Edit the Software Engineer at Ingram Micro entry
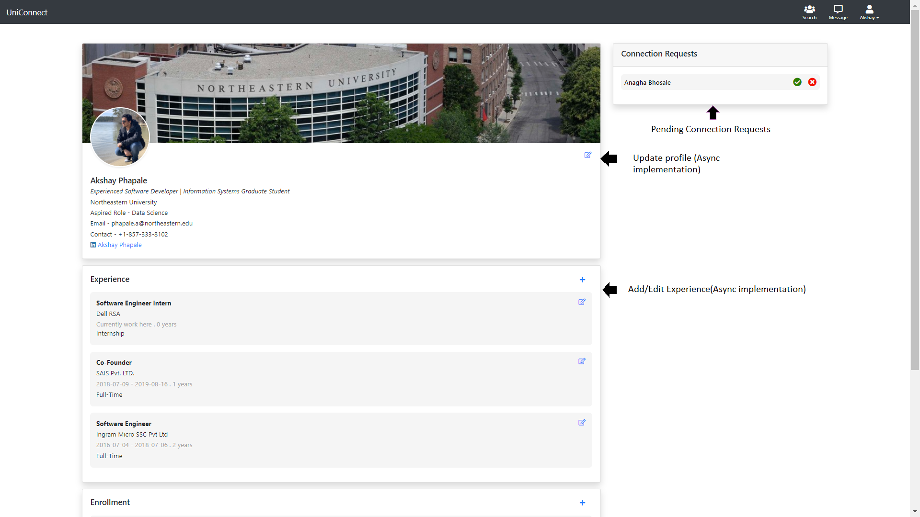Image resolution: width=920 pixels, height=517 pixels. click(581, 423)
